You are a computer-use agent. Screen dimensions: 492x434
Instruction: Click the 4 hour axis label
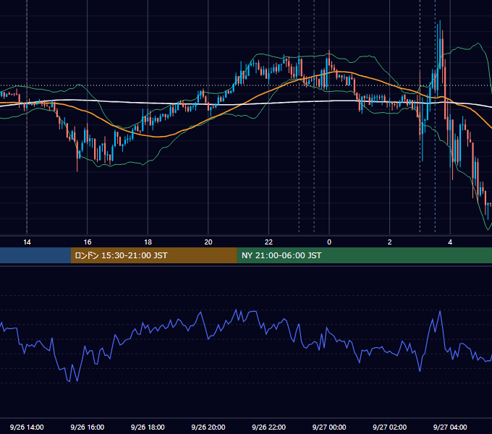(x=450, y=242)
